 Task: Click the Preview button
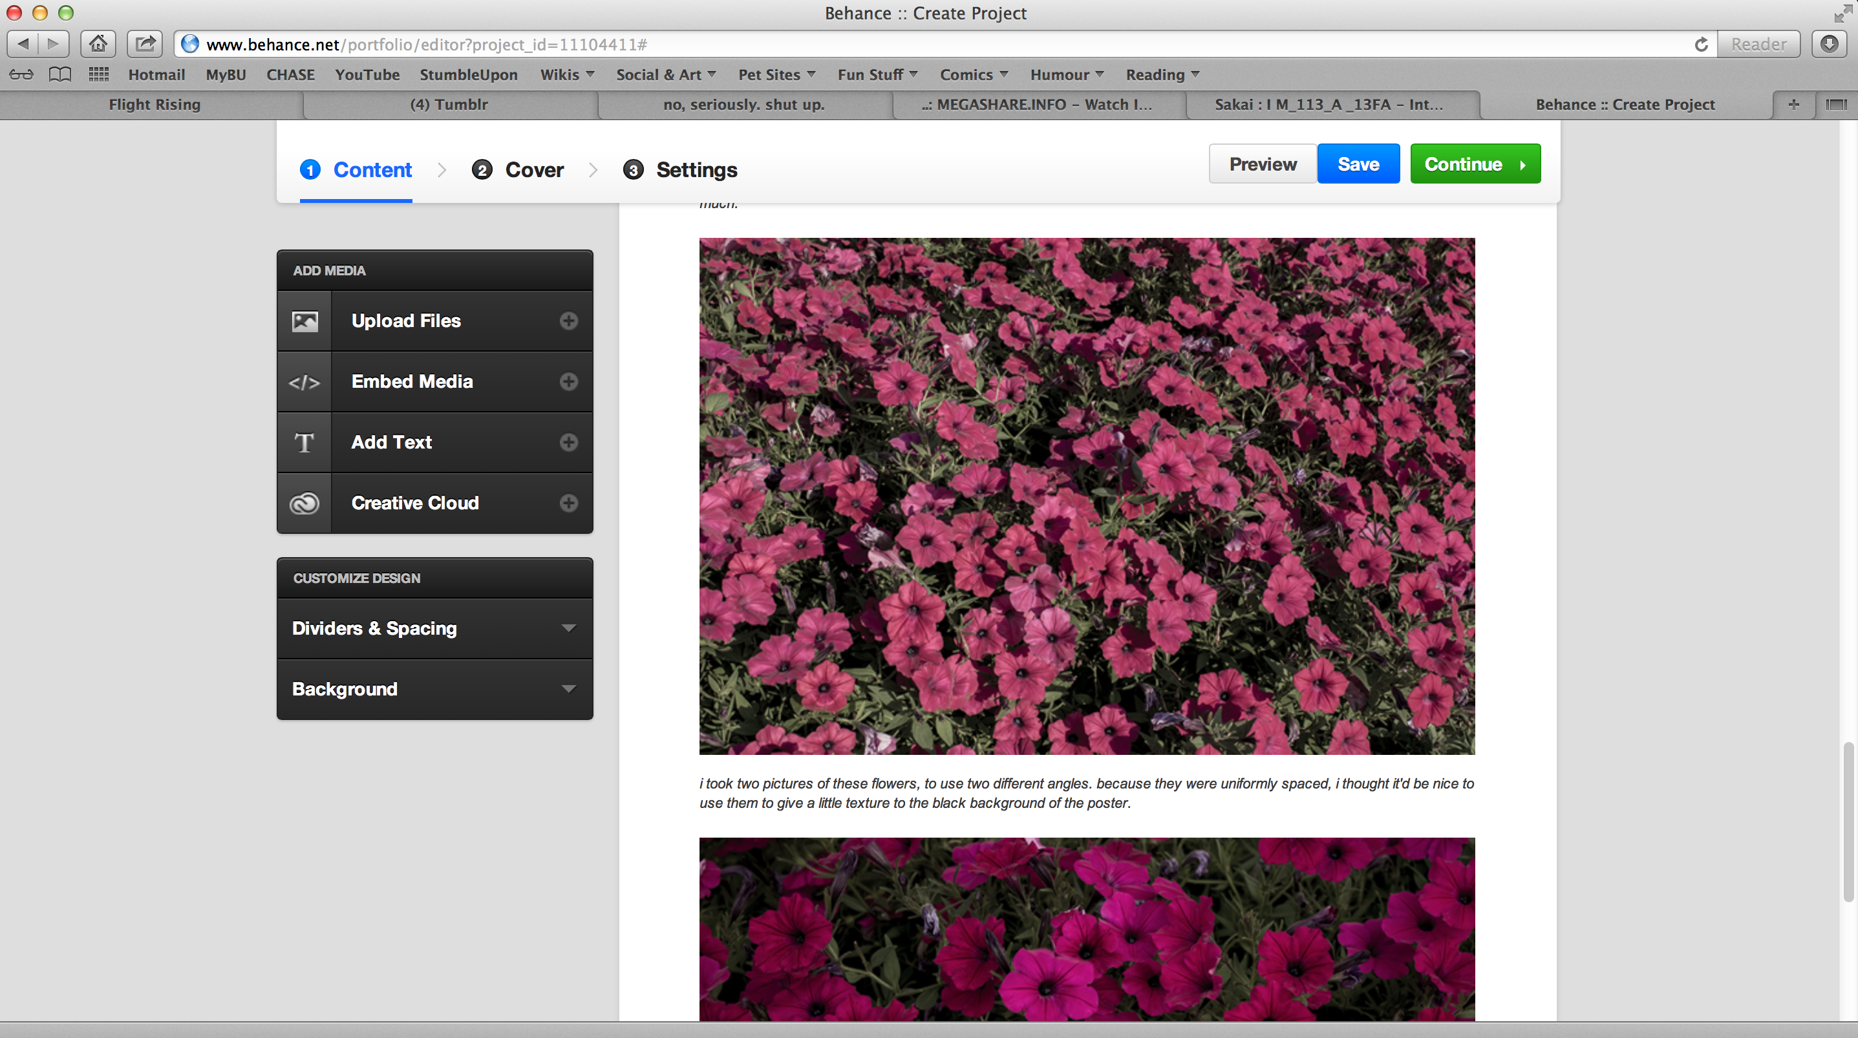(x=1262, y=164)
